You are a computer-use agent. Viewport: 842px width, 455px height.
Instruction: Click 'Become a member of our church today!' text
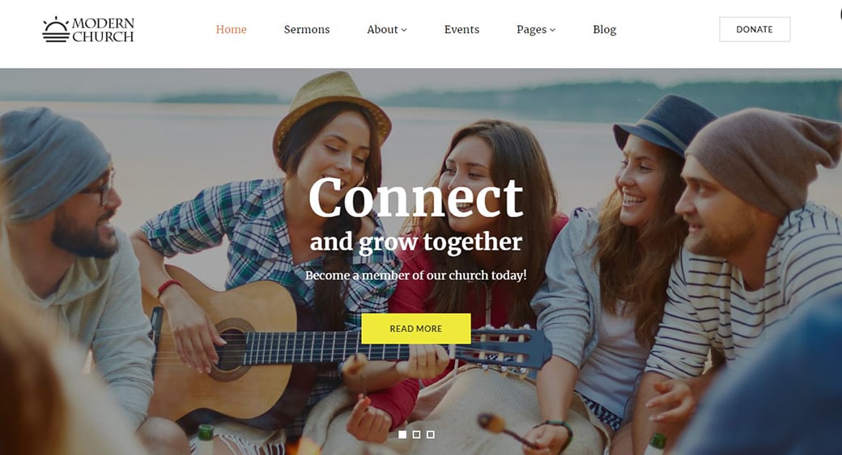point(415,275)
